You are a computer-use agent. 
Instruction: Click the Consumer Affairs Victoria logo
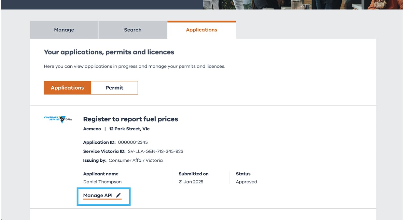[58, 119]
